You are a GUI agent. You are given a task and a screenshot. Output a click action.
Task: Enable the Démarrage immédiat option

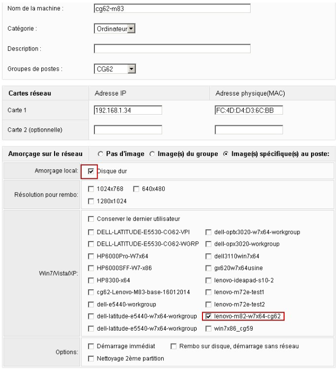click(91, 346)
